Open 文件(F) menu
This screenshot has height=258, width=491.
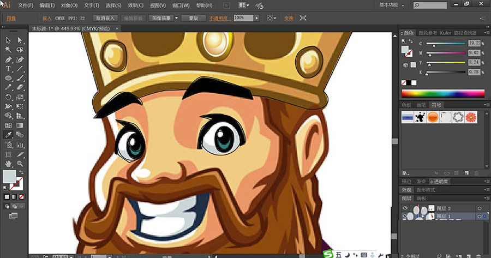pyautogui.click(x=26, y=5)
